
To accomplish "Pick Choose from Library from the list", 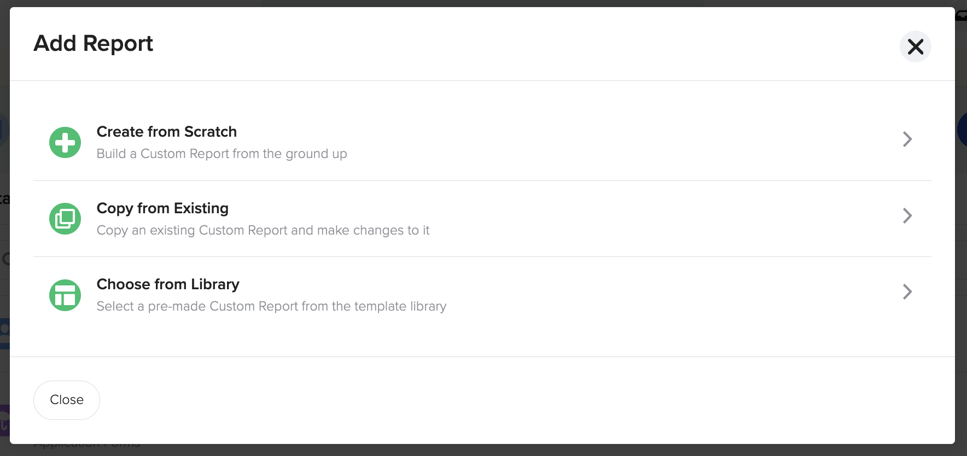I will coord(168,284).
